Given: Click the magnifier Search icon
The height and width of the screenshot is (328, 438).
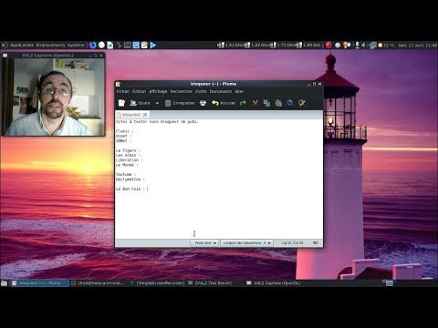Looking at the screenshot, I should (x=290, y=103).
